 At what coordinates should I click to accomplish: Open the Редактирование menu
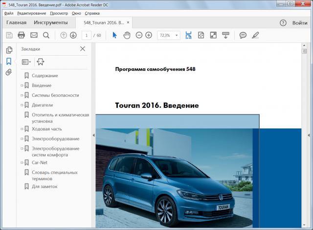[x=31, y=13]
